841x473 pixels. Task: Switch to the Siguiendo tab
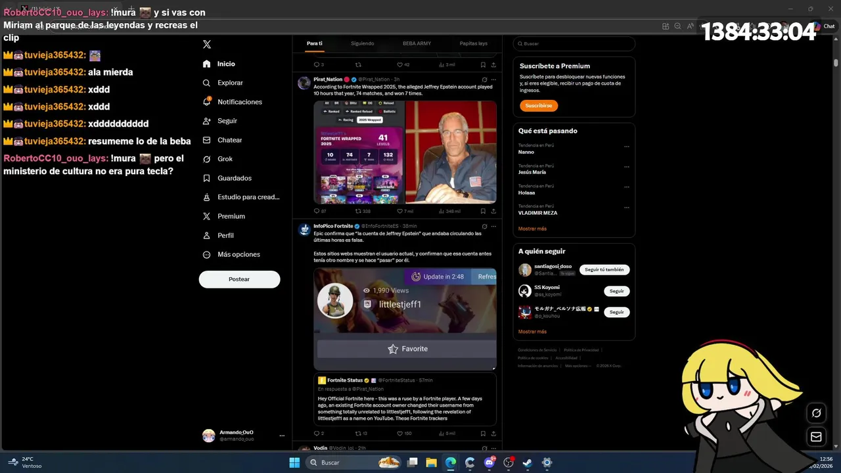[x=362, y=43]
